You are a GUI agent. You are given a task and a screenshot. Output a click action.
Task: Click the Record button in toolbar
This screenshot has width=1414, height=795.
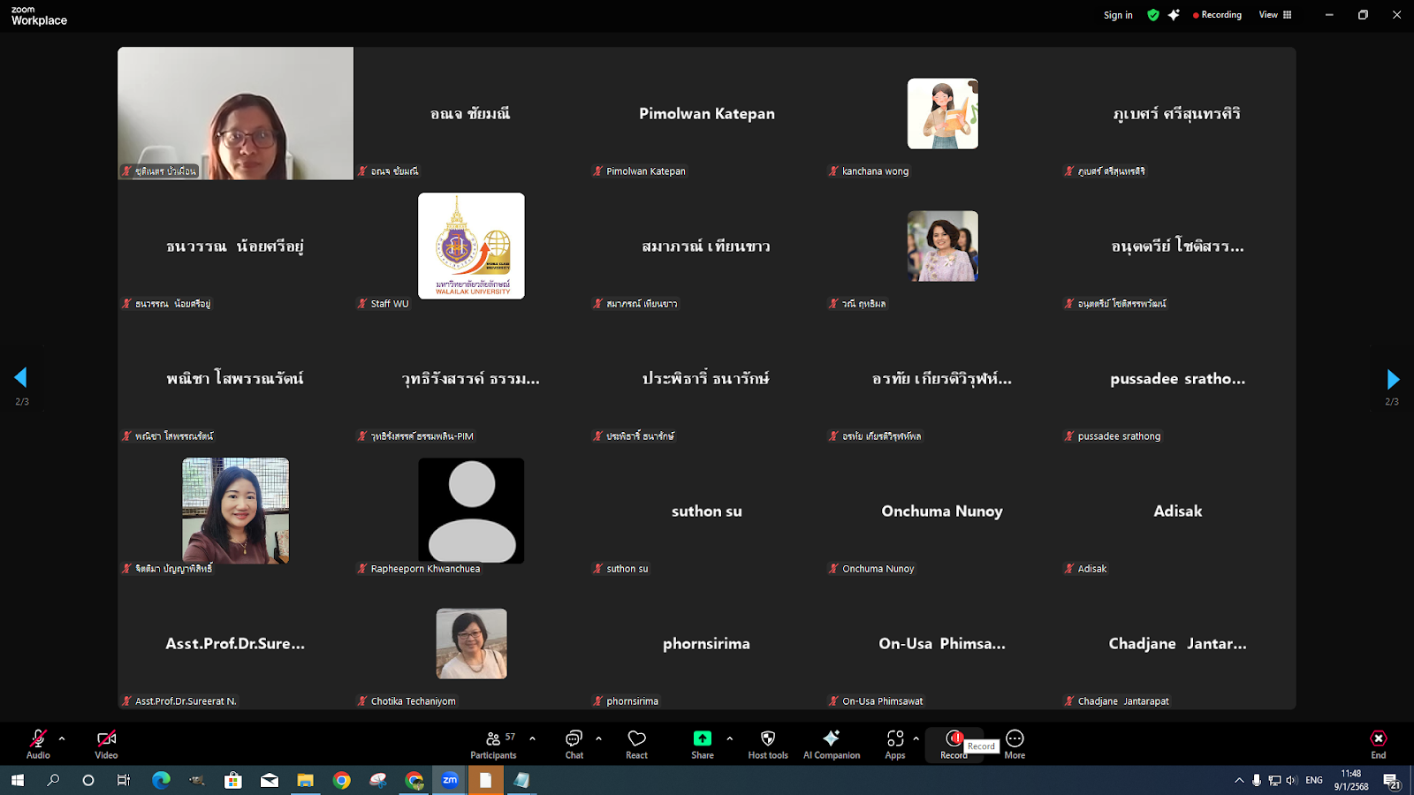click(954, 743)
